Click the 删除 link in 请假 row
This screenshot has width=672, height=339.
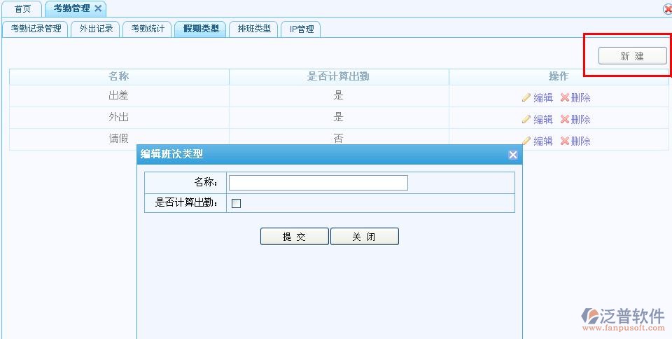(x=581, y=141)
